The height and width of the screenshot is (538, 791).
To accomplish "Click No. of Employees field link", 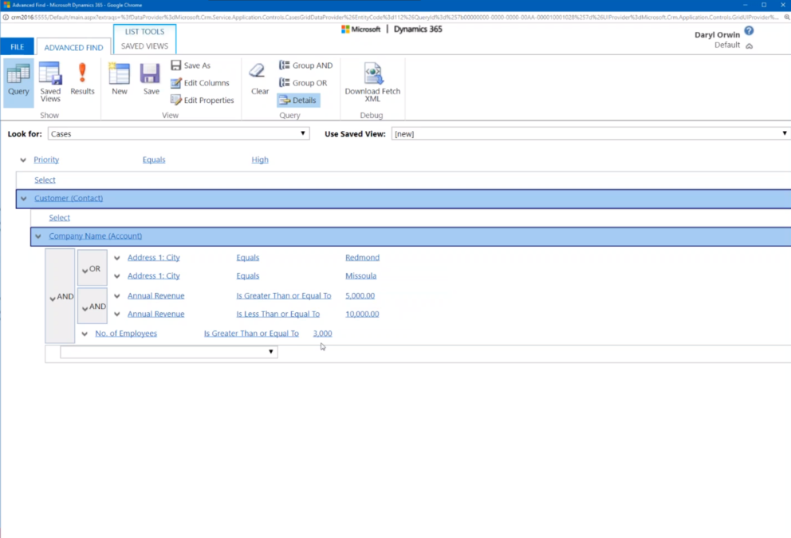I will [126, 334].
